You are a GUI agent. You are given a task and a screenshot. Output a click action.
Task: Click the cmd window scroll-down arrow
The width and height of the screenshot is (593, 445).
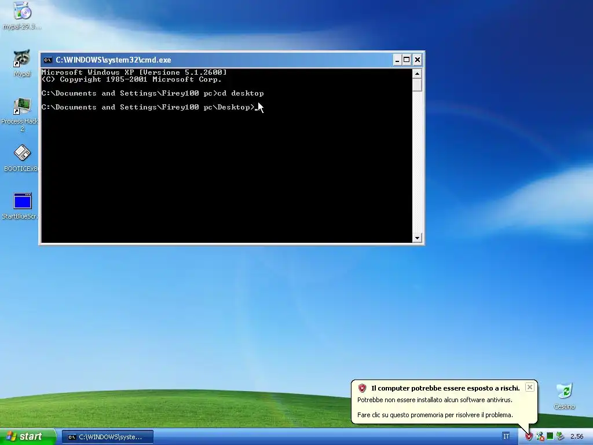click(x=417, y=238)
